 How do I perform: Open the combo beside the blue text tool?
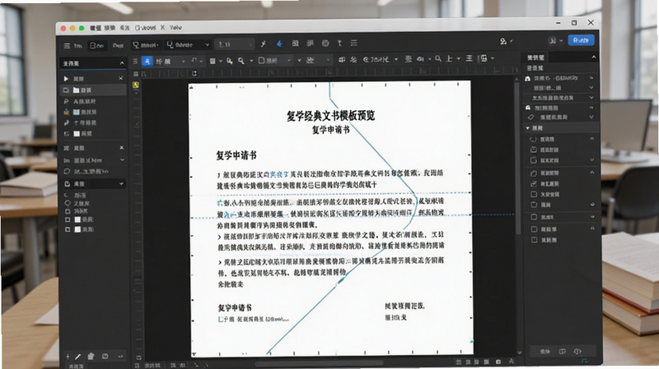[171, 62]
